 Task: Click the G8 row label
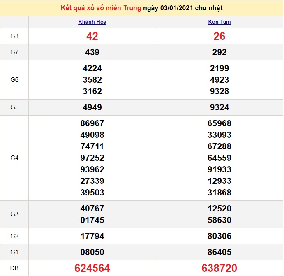14,36
